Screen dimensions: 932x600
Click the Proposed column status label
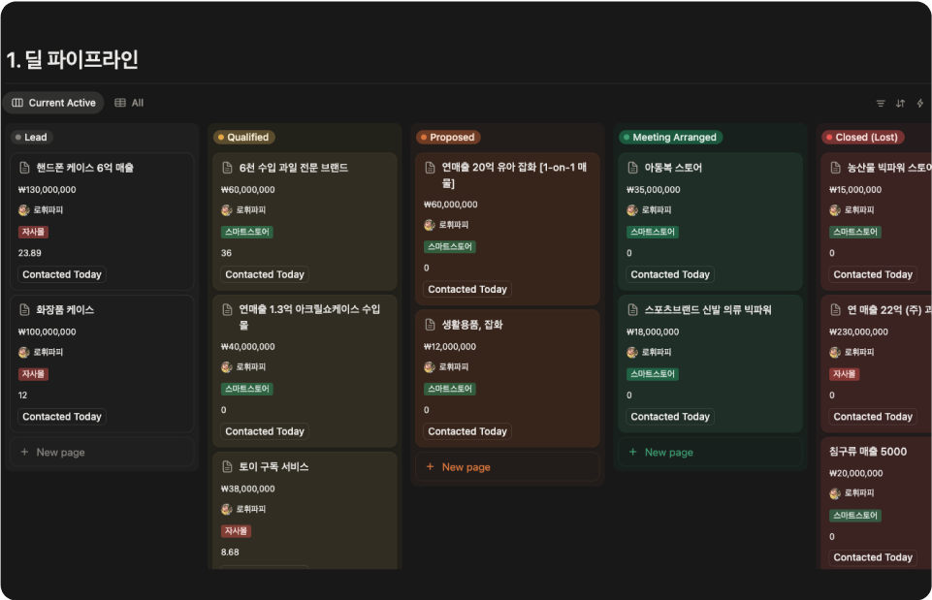[x=448, y=138]
